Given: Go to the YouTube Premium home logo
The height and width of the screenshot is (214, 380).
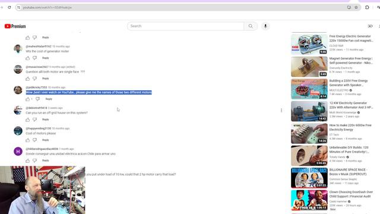Looking at the screenshot, I should tap(15, 26).
